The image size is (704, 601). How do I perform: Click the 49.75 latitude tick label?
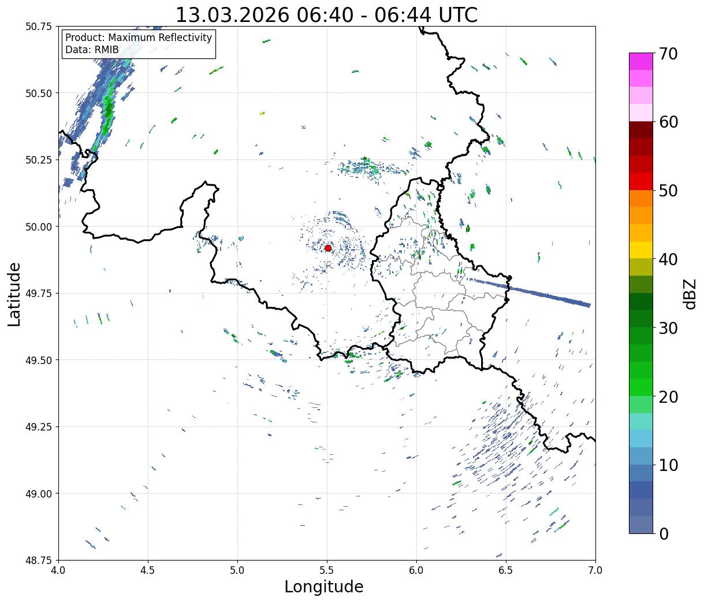tap(39, 294)
